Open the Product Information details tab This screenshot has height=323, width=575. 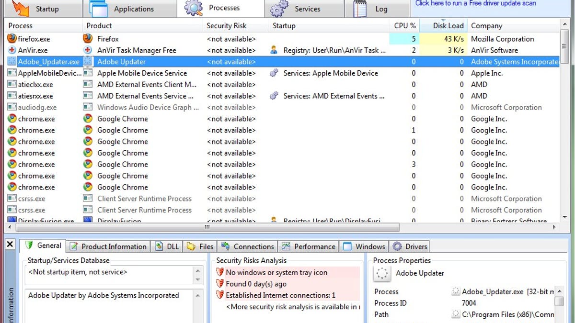(x=108, y=246)
